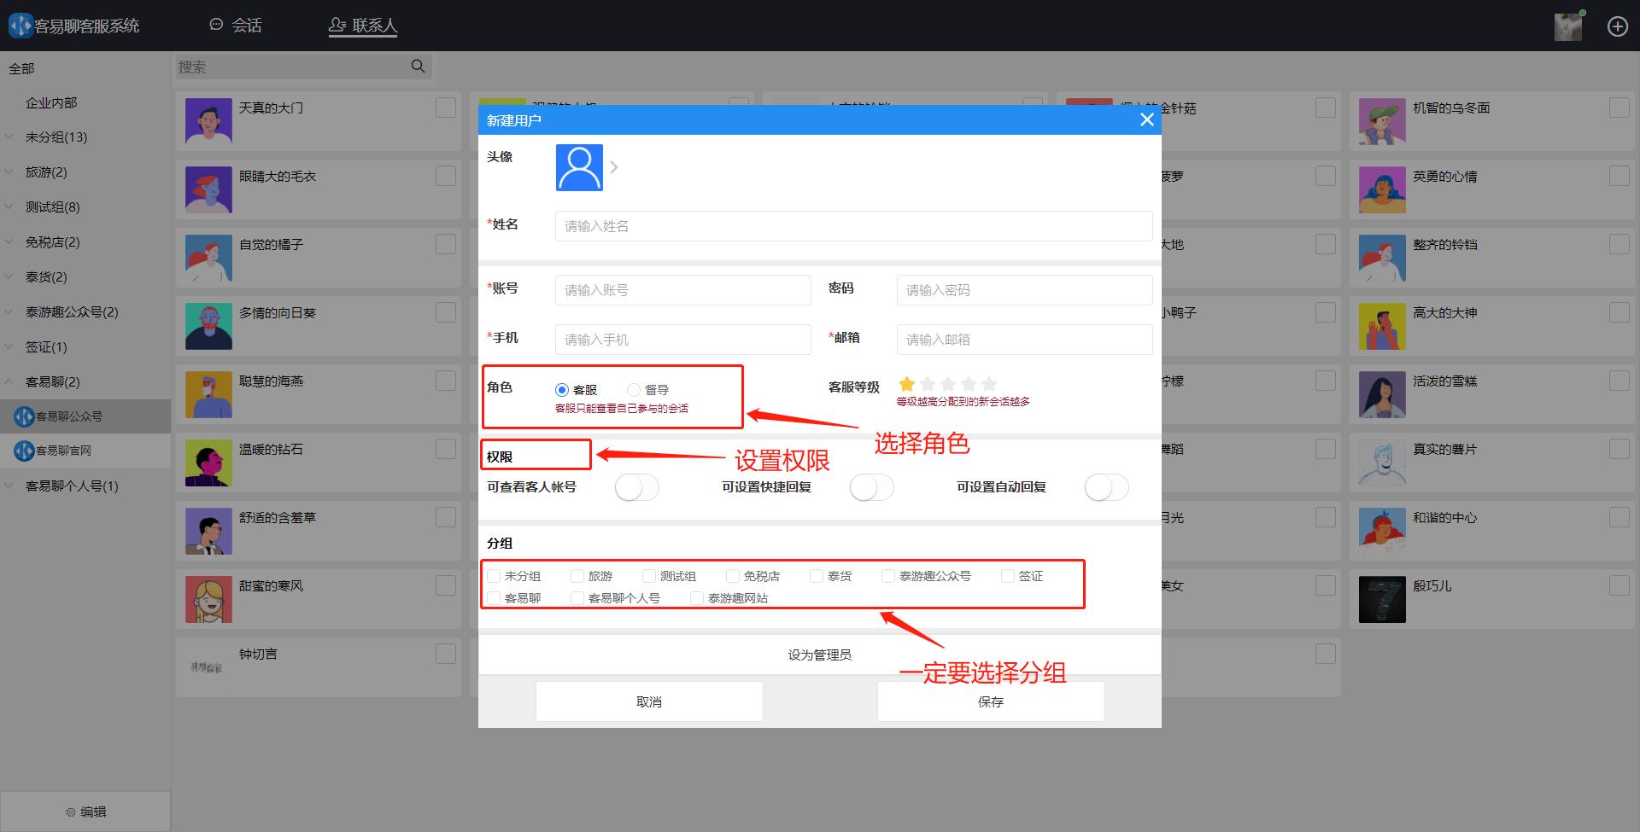Collapse the 客易聊(2) group in sidebar
The width and height of the screenshot is (1640, 832).
point(9,381)
